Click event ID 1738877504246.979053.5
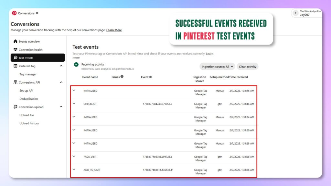This screenshot has width=331, height=186. [157, 104]
